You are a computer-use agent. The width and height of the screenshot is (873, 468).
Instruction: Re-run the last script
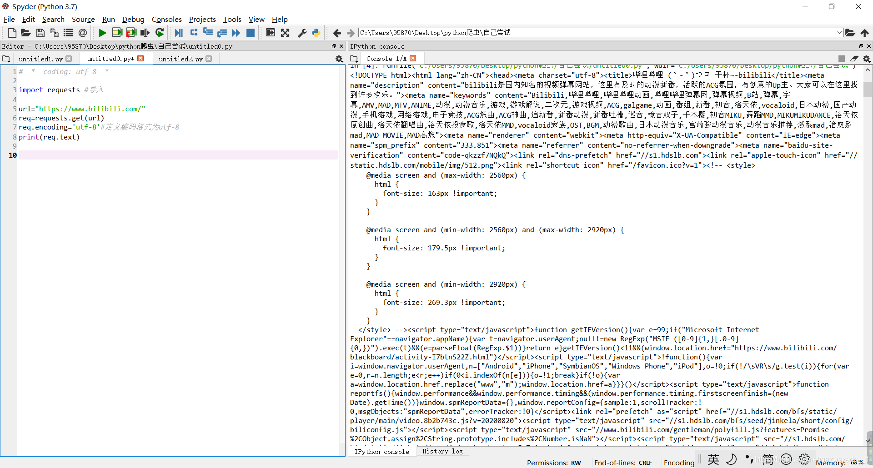[x=160, y=33]
